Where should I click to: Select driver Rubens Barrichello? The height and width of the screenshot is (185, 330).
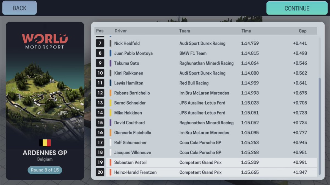click(132, 93)
